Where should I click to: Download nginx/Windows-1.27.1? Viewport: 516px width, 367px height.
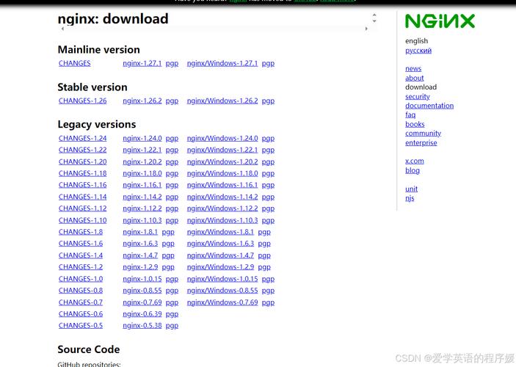[x=222, y=63]
